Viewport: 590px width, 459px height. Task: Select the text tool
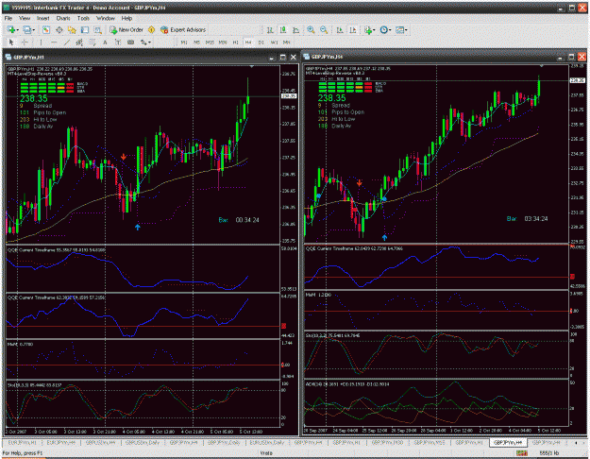[x=105, y=42]
